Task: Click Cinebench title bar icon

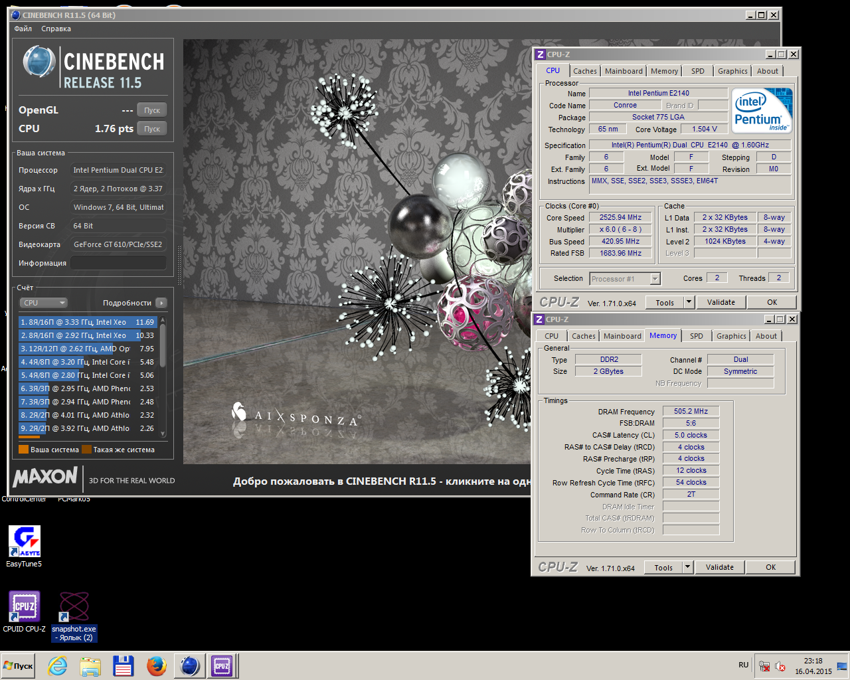Action: point(16,15)
